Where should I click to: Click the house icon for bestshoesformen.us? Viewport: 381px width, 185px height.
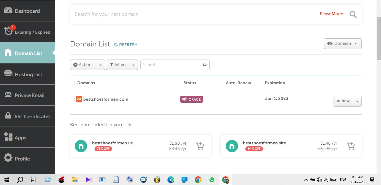click(81, 146)
